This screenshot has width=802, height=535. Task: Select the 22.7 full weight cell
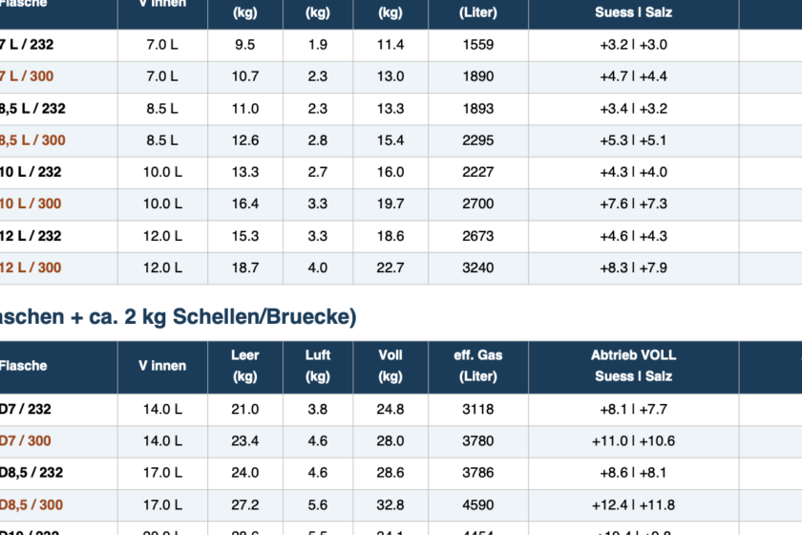(390, 267)
